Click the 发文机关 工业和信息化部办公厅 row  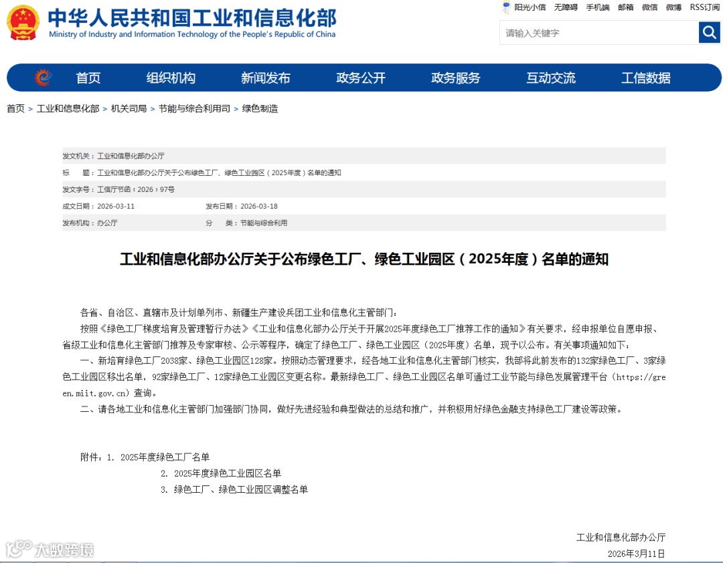[x=364, y=156]
